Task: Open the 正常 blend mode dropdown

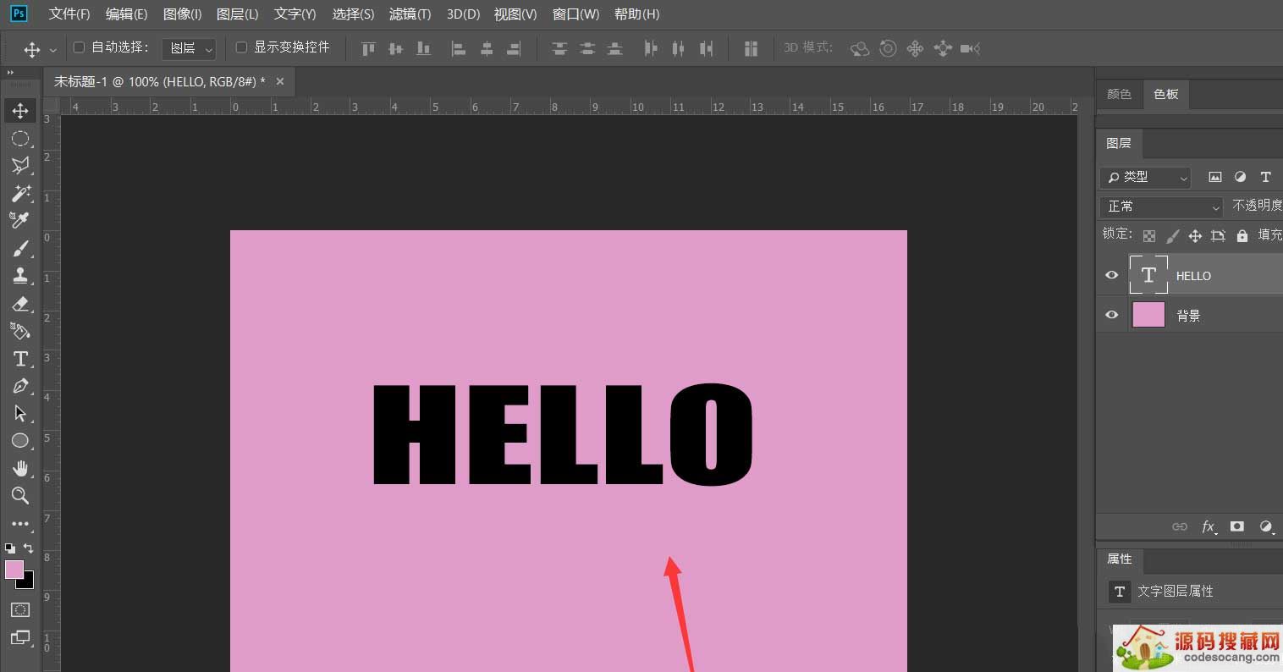Action: (x=1161, y=207)
